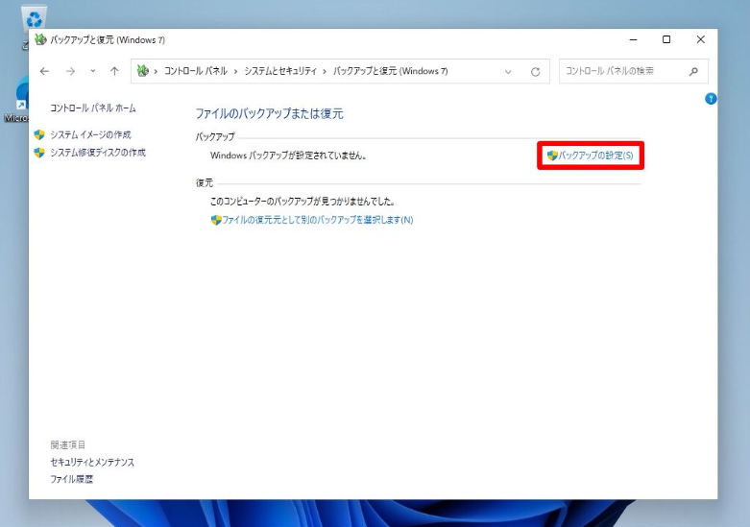Open the recent locations dropdown chevron
The width and height of the screenshot is (750, 527).
pos(93,71)
